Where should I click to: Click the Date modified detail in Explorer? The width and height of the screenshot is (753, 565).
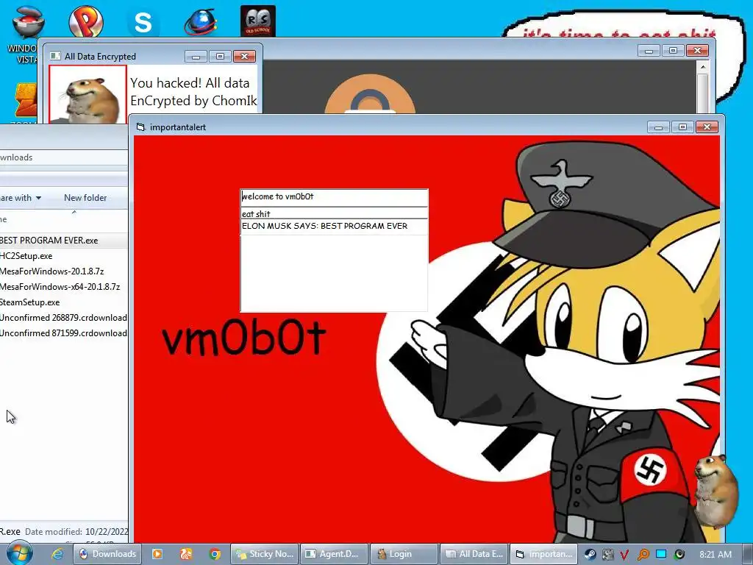pos(76,532)
